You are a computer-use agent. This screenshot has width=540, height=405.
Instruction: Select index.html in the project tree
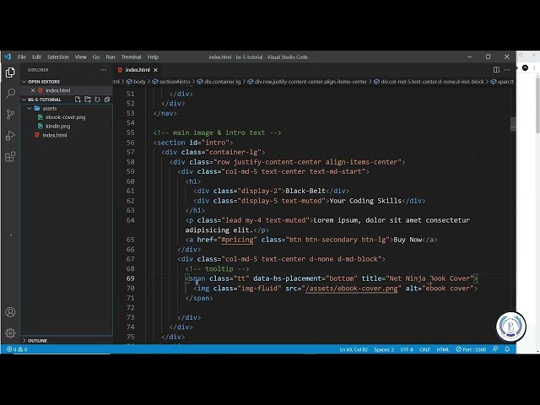coord(55,135)
